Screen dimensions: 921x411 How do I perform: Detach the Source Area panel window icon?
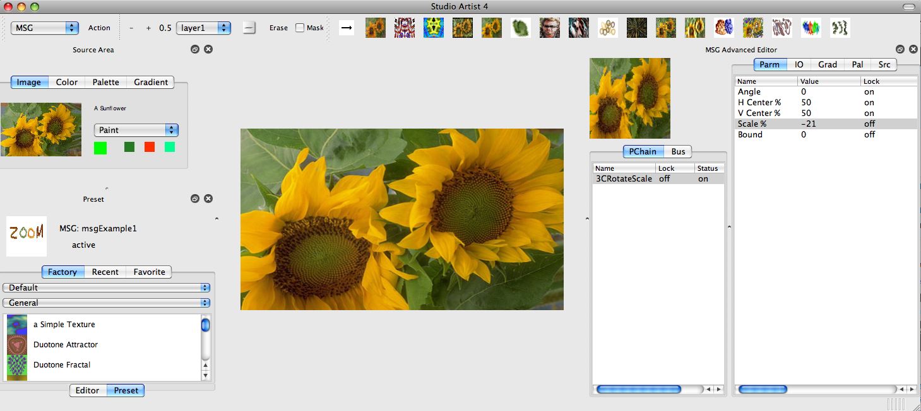click(x=195, y=49)
